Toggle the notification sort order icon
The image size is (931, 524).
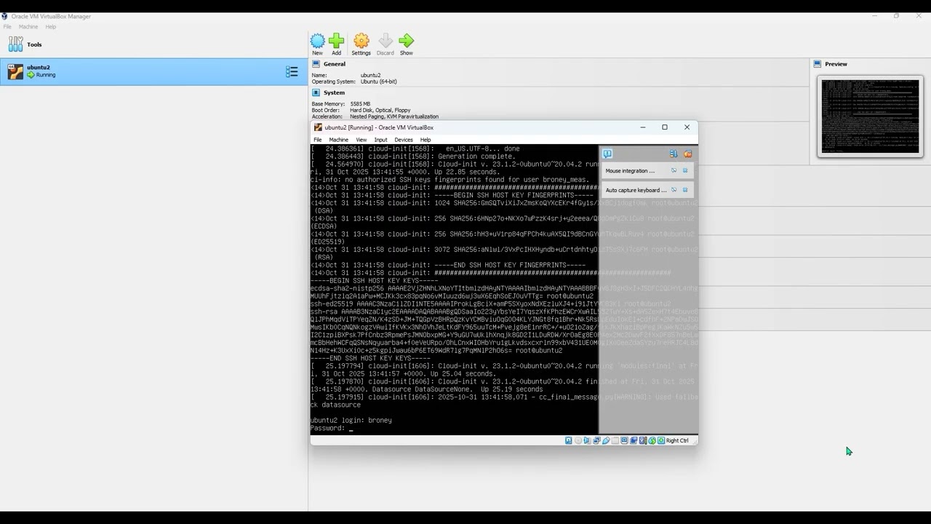[x=674, y=154]
